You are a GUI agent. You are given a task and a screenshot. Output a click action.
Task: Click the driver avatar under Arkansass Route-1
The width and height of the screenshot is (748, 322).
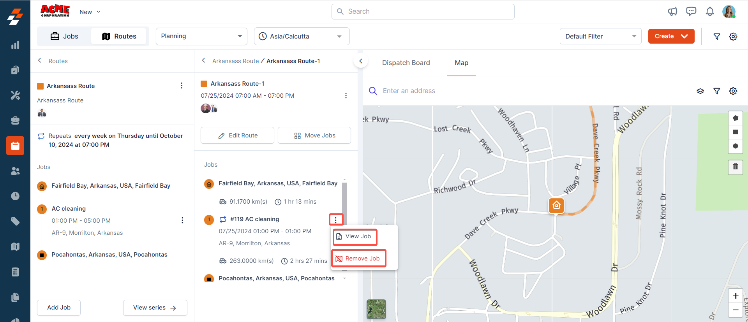point(206,109)
